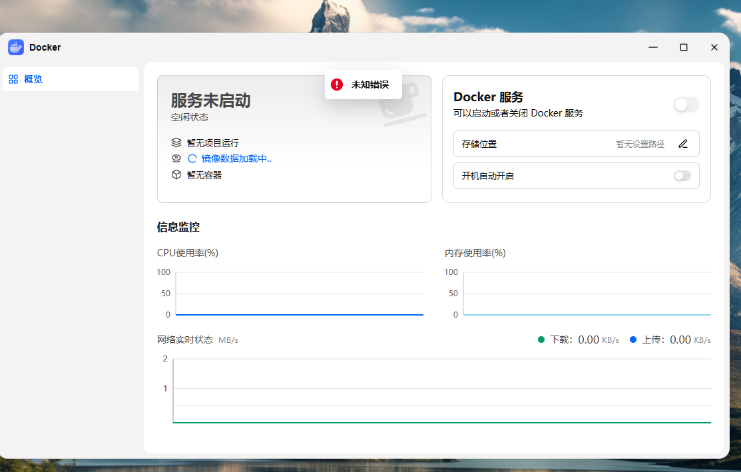Open the 镜像数据加载中.. link
This screenshot has width=741, height=472.
236,158
